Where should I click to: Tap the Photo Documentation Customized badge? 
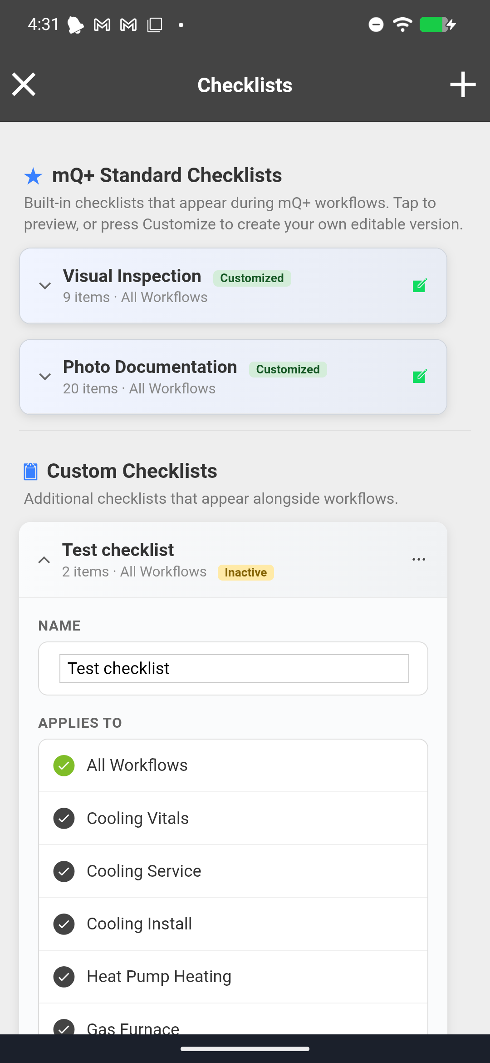click(x=288, y=369)
